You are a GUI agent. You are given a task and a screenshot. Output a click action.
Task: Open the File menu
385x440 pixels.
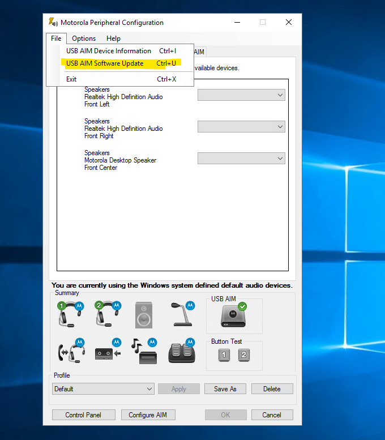click(x=56, y=39)
